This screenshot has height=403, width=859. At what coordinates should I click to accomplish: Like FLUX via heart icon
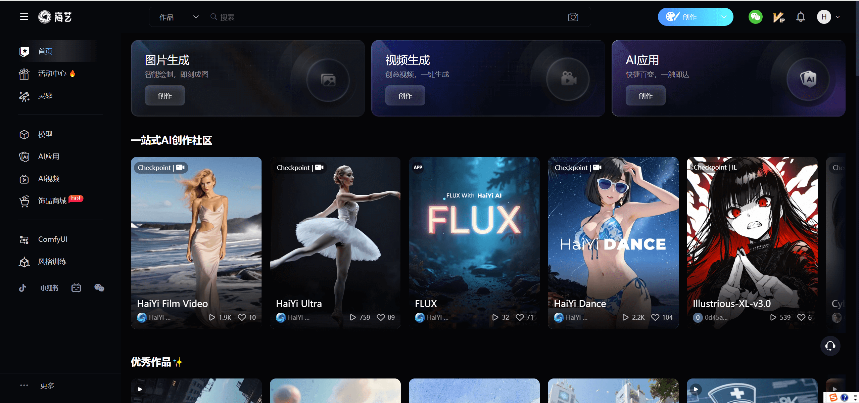(x=520, y=317)
